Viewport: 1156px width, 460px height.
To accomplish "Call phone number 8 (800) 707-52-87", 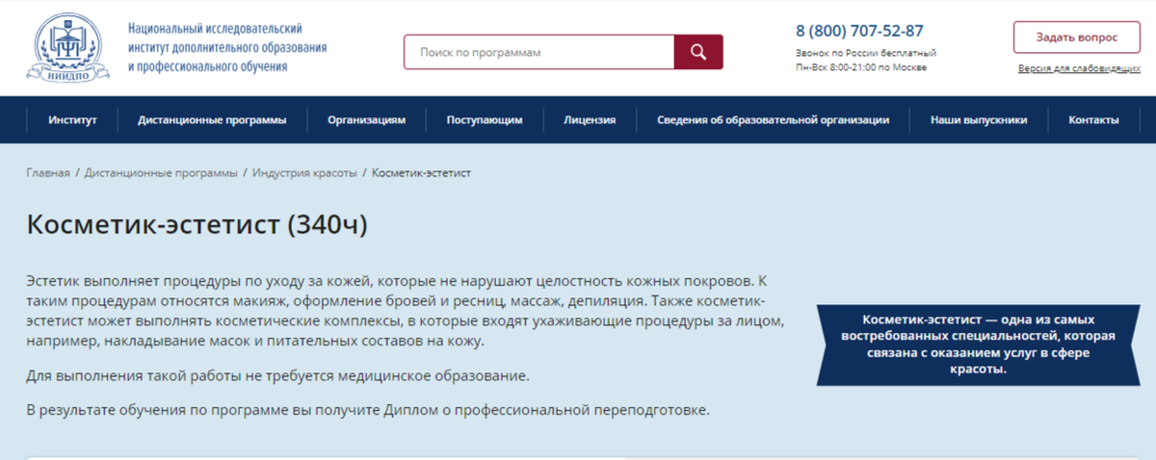I will click(x=859, y=30).
